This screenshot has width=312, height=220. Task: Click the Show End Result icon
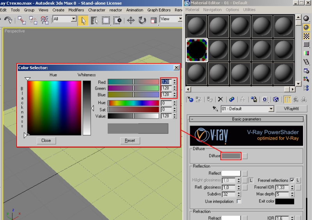pos(287,99)
